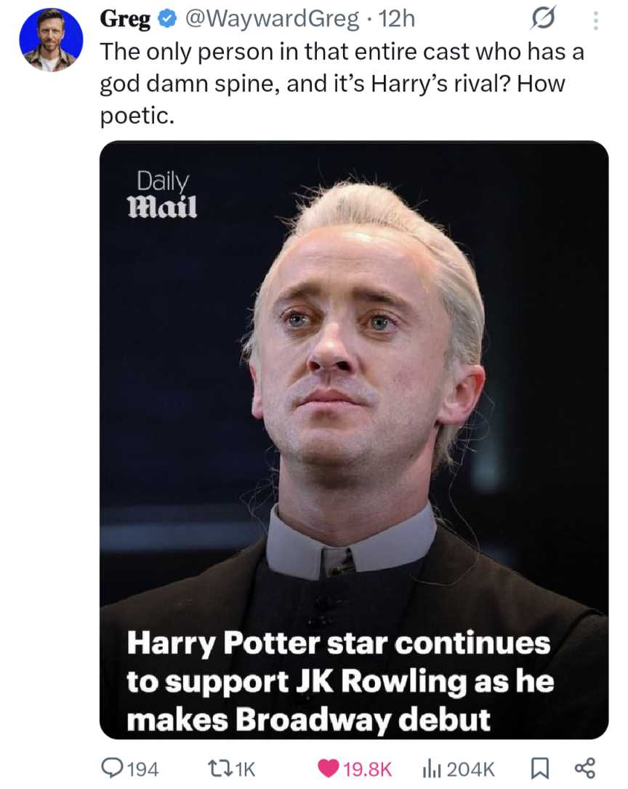Open the three-dot more options menu

(x=595, y=20)
